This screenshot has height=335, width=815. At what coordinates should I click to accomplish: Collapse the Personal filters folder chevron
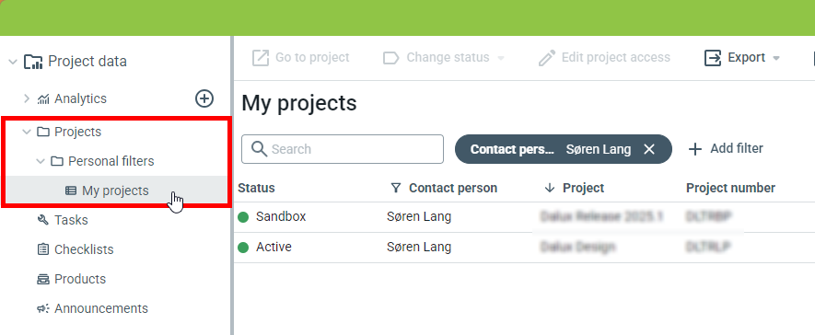click(41, 162)
